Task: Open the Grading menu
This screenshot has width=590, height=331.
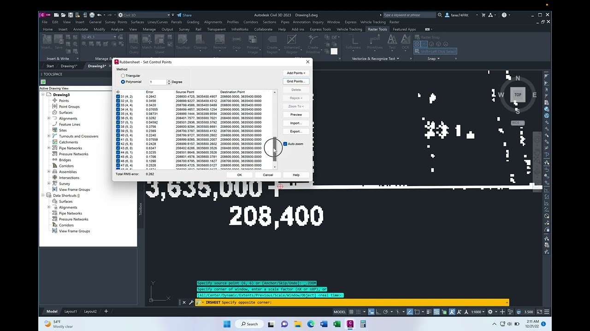Action: [x=193, y=22]
